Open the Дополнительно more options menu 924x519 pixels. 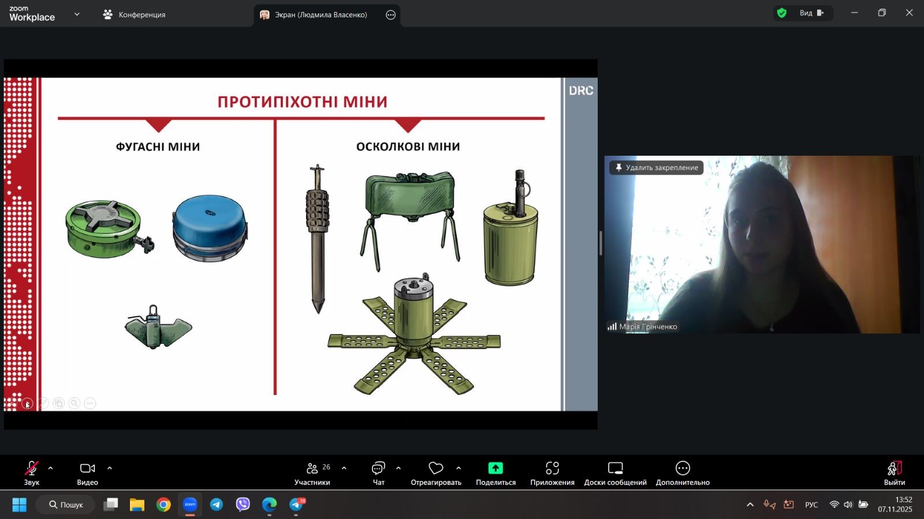(x=683, y=472)
